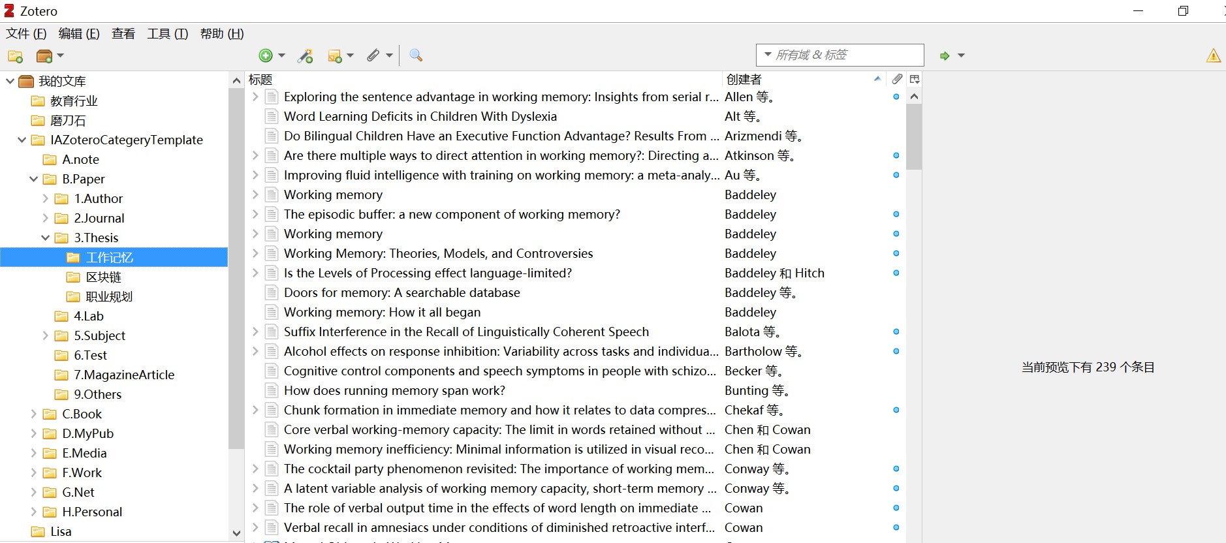Open the 工具 (T) menu
This screenshot has width=1226, height=543.
click(x=168, y=34)
